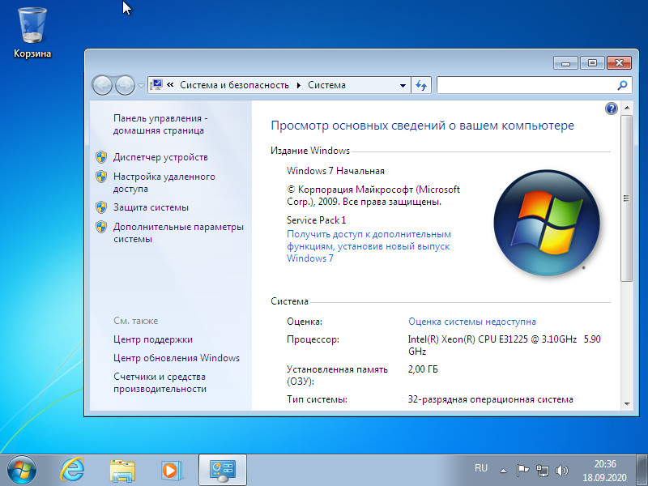The width and height of the screenshot is (648, 486).
Task: Click 'Windows 7 Начальная' edition text
Action: (x=335, y=171)
